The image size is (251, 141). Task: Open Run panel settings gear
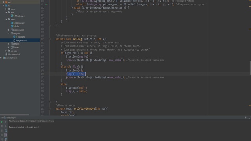click(x=246, y=117)
